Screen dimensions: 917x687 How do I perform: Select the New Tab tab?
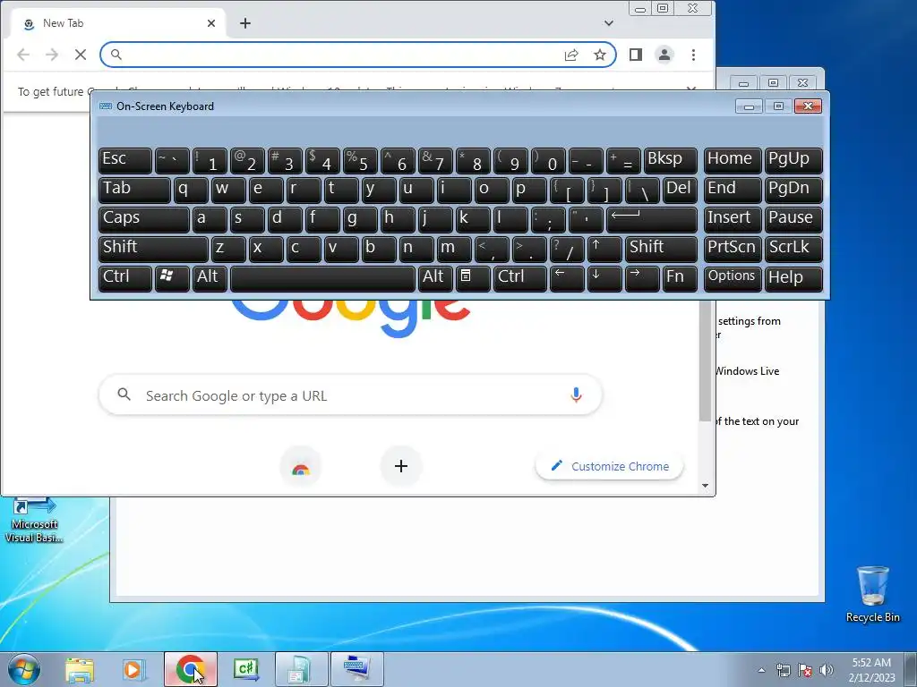click(117, 23)
